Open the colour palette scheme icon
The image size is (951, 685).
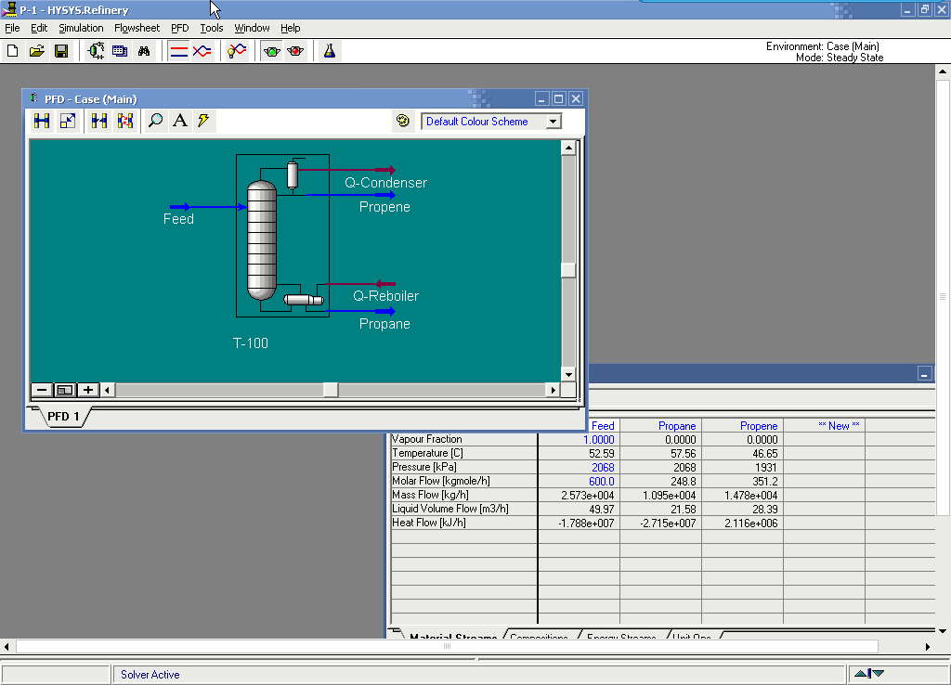[x=403, y=121]
